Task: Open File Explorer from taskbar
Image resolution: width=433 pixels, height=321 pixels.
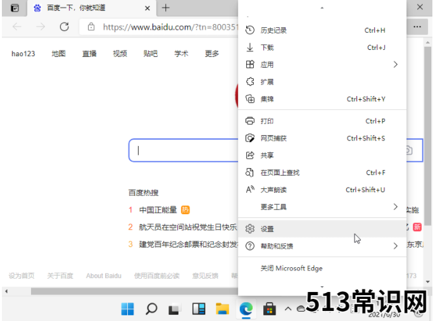Action: click(x=222, y=309)
